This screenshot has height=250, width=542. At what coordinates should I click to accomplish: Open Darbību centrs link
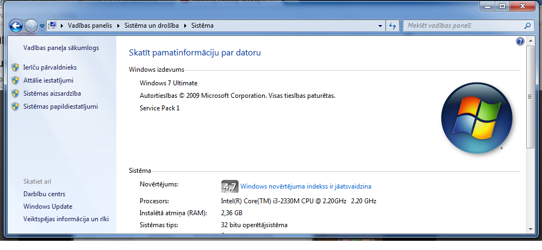coord(44,194)
